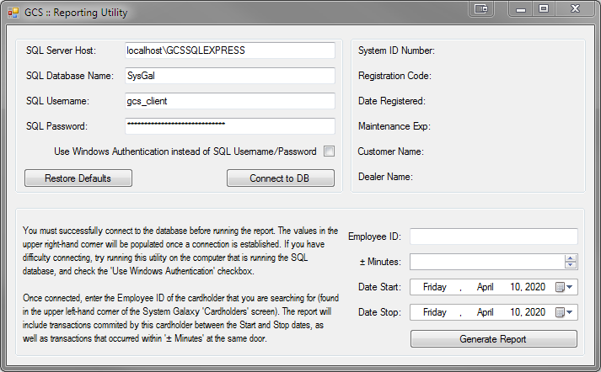The height and width of the screenshot is (372, 601).
Task: Click the Connect to DB button
Action: [280, 178]
